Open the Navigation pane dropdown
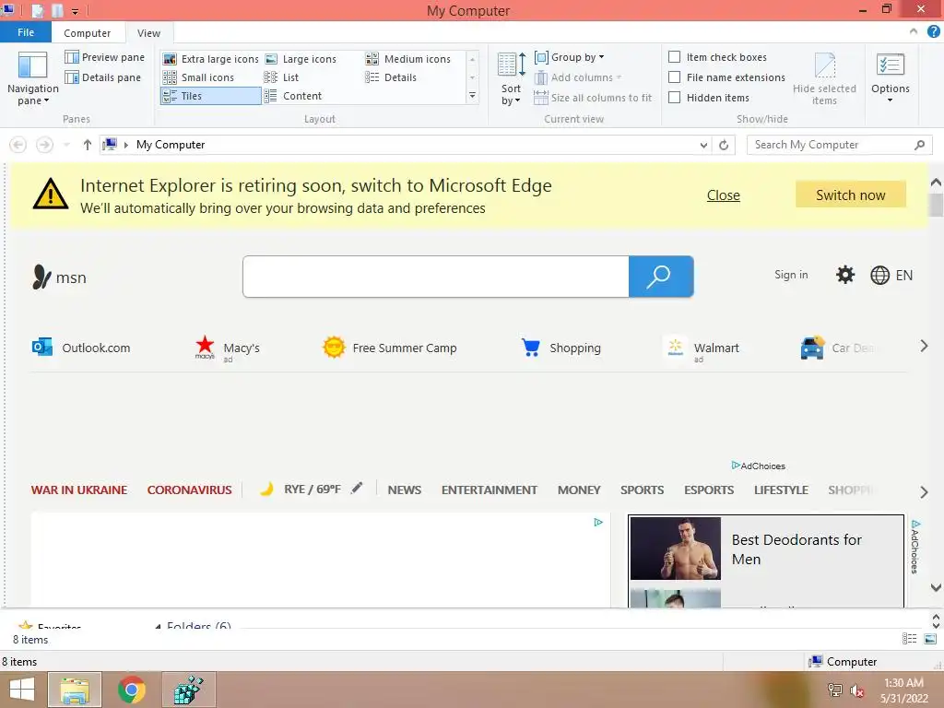 point(32,79)
